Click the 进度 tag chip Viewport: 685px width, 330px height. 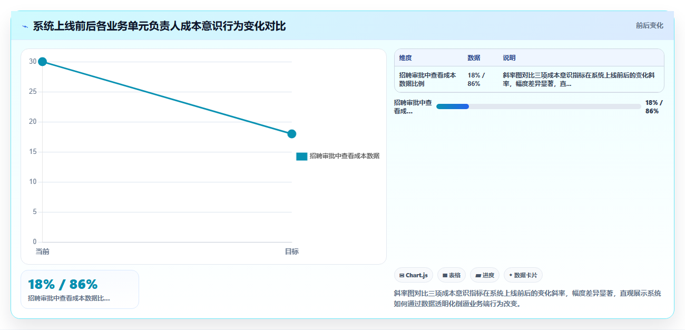point(484,275)
